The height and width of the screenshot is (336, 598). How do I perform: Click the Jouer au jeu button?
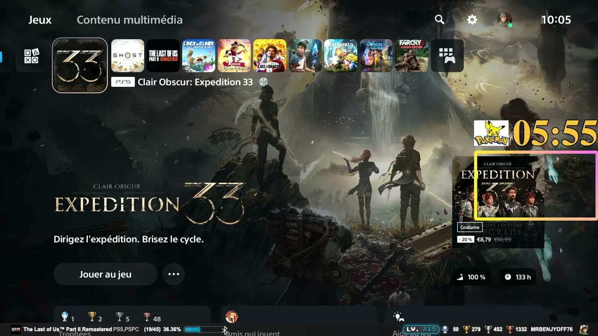[x=106, y=274]
